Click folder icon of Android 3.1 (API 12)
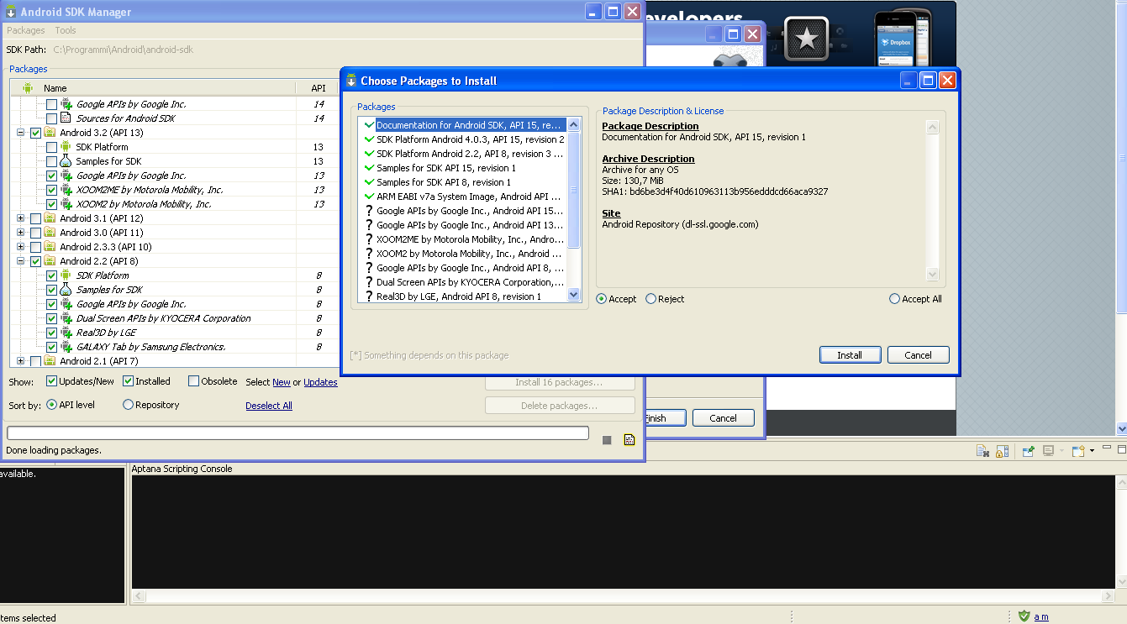Viewport: 1127px width, 624px height. [x=50, y=218]
